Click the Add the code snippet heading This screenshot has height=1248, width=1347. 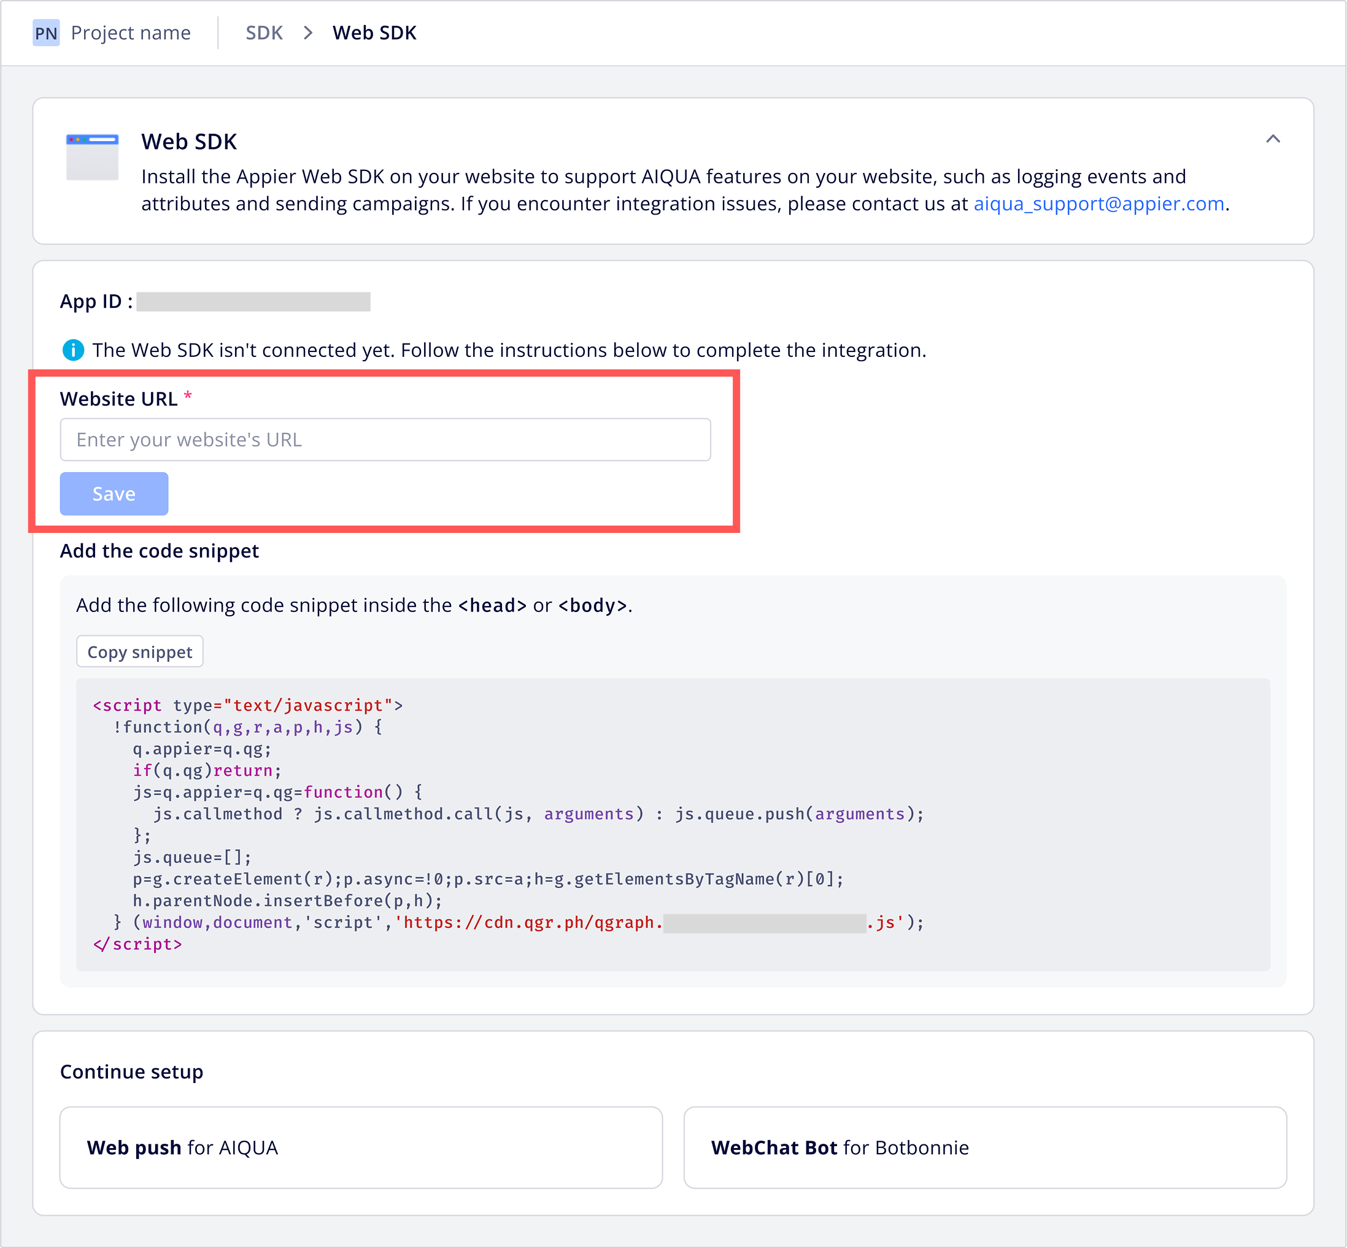pos(159,551)
